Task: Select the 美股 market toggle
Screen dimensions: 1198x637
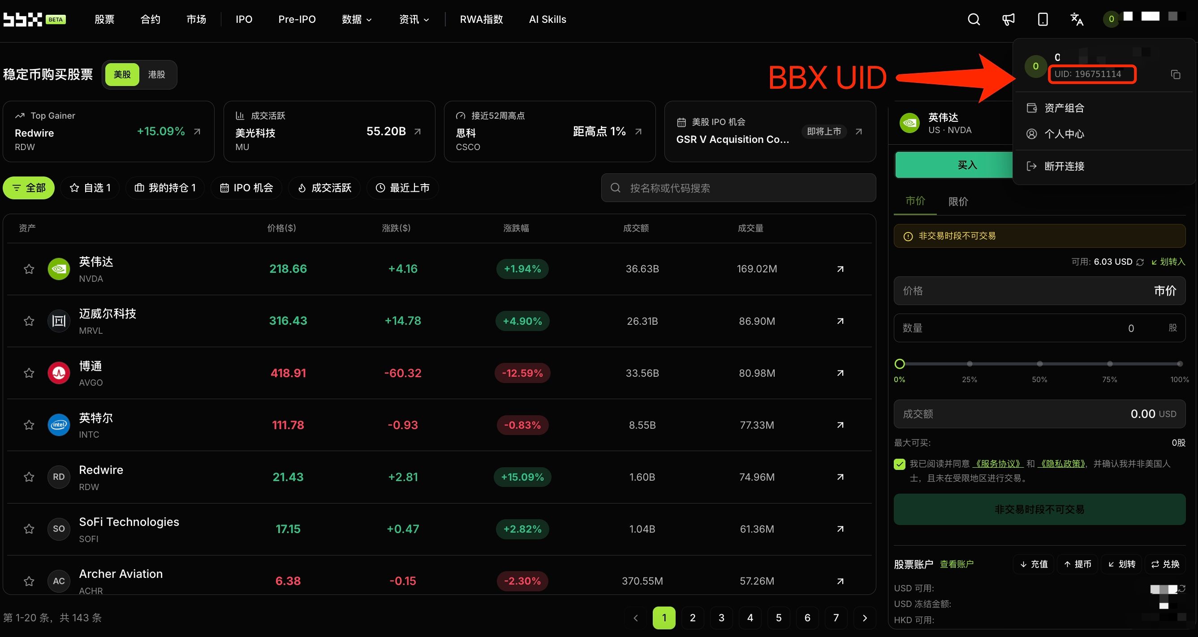Action: 122,74
